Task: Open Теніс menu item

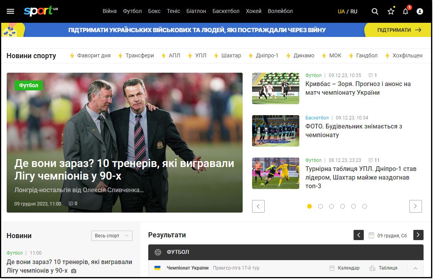Action: coord(173,11)
